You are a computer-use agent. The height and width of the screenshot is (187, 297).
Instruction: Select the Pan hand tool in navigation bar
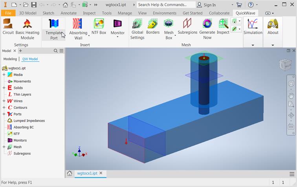click(291, 96)
